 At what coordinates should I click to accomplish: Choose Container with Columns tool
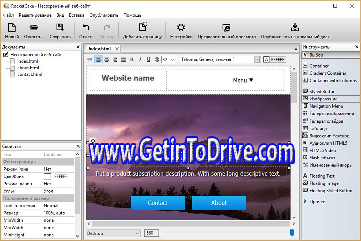330,80
